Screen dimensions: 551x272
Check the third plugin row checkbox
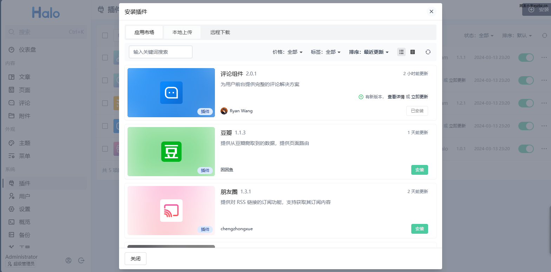pyautogui.click(x=105, y=103)
